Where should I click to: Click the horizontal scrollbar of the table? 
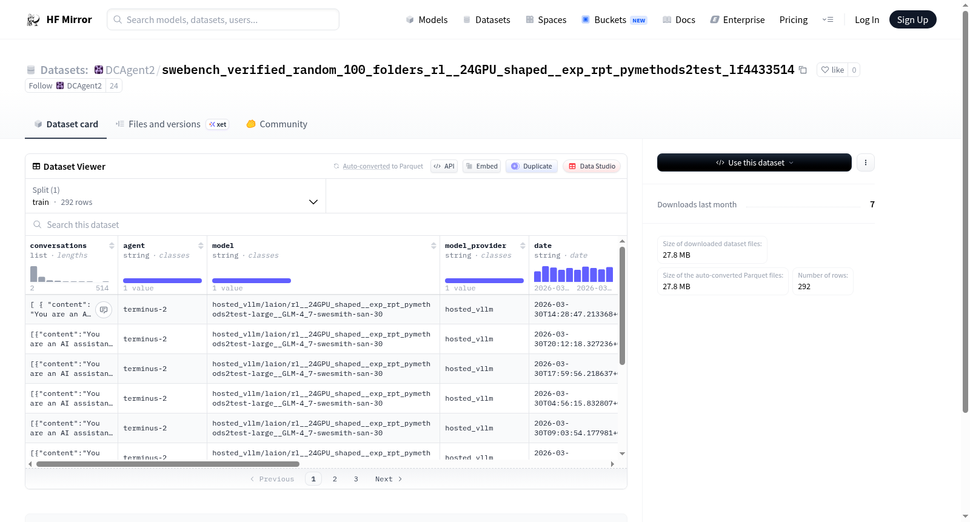pos(168,464)
